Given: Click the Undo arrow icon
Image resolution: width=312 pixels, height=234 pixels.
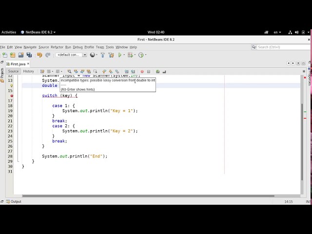Looking at the screenshot, I should point(39,55).
